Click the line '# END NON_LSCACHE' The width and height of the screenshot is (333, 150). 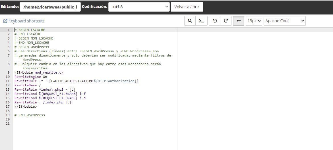(x=32, y=42)
